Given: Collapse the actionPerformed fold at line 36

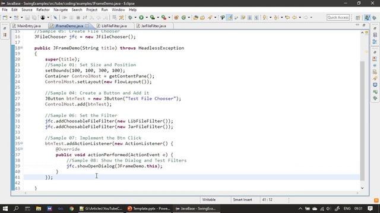Looking at the screenshot, I should (21, 149).
